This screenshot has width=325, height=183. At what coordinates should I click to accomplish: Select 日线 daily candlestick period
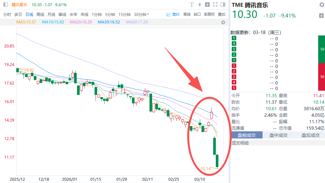[x=29, y=15]
